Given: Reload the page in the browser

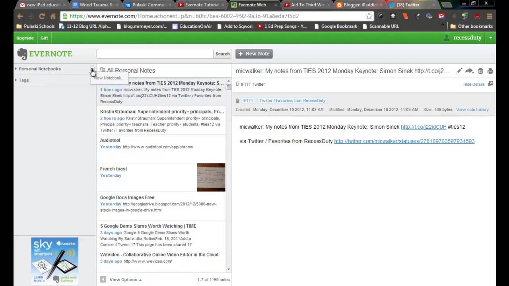Looking at the screenshot, I should (42, 16).
